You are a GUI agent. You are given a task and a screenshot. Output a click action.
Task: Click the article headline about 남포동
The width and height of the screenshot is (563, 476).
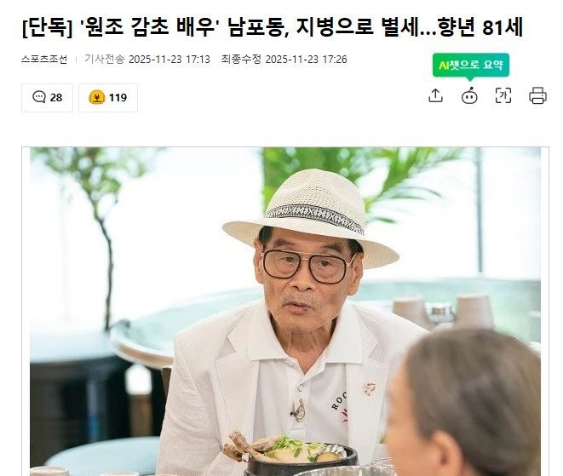(x=273, y=27)
